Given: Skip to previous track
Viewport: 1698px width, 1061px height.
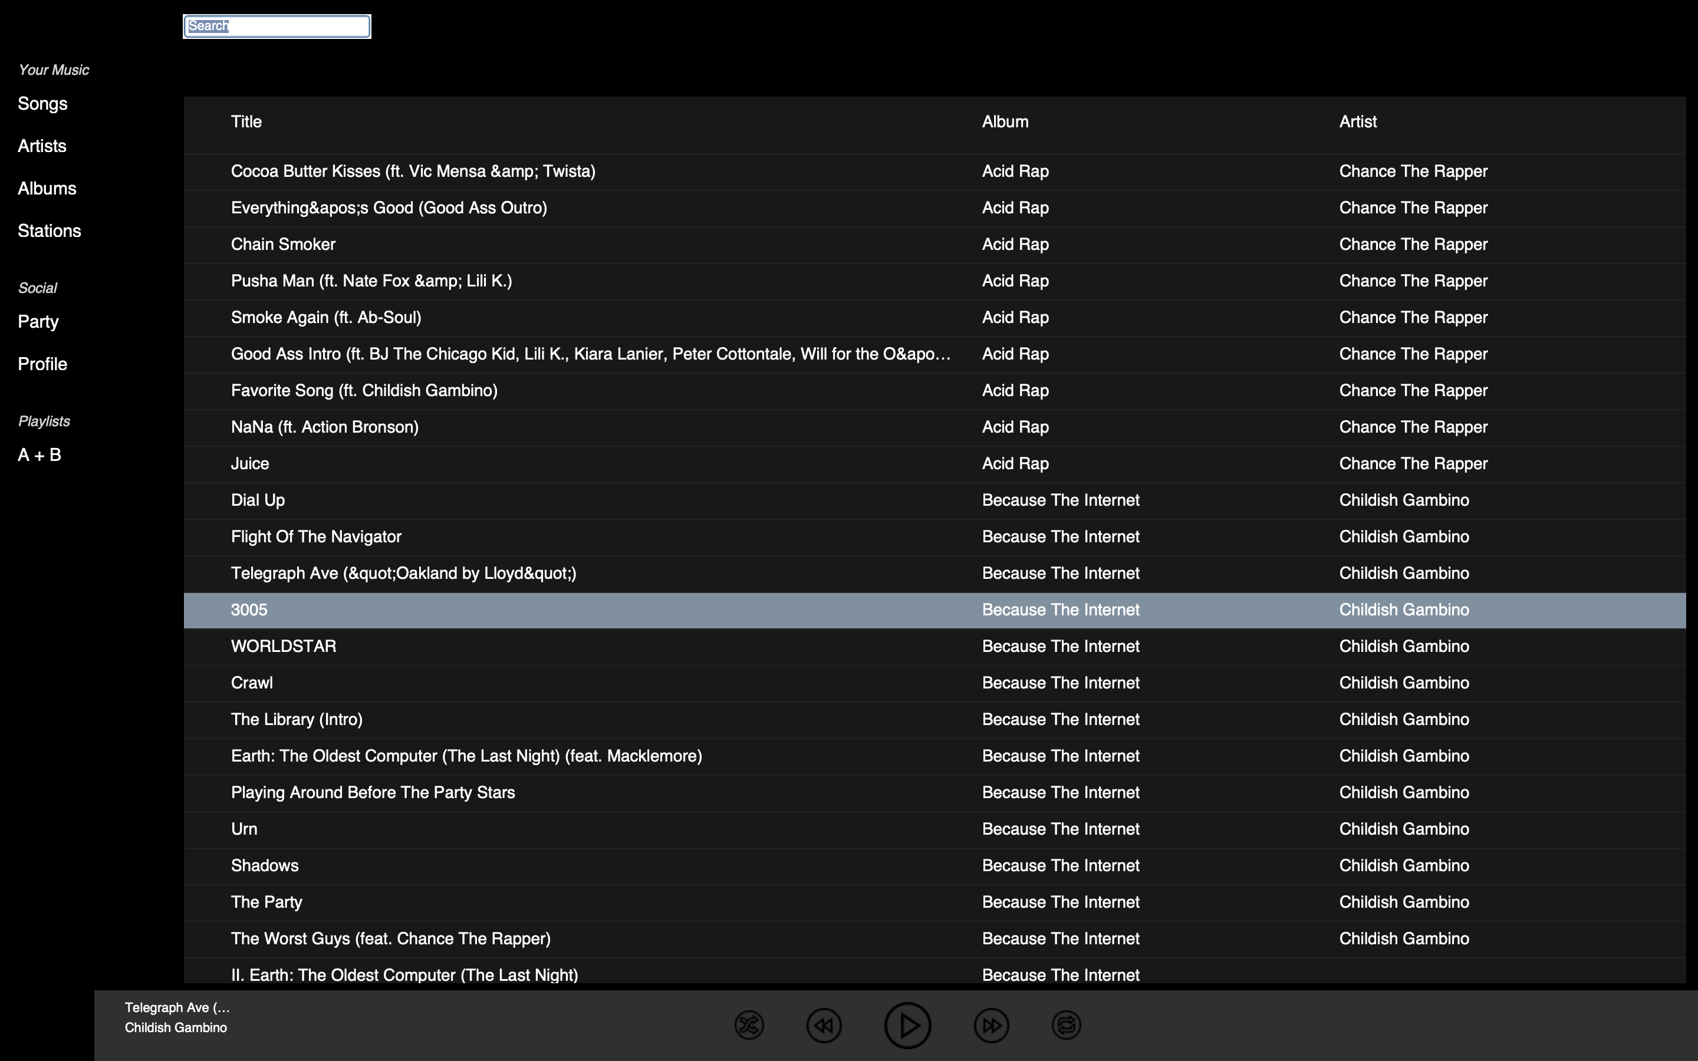Looking at the screenshot, I should 824,1025.
